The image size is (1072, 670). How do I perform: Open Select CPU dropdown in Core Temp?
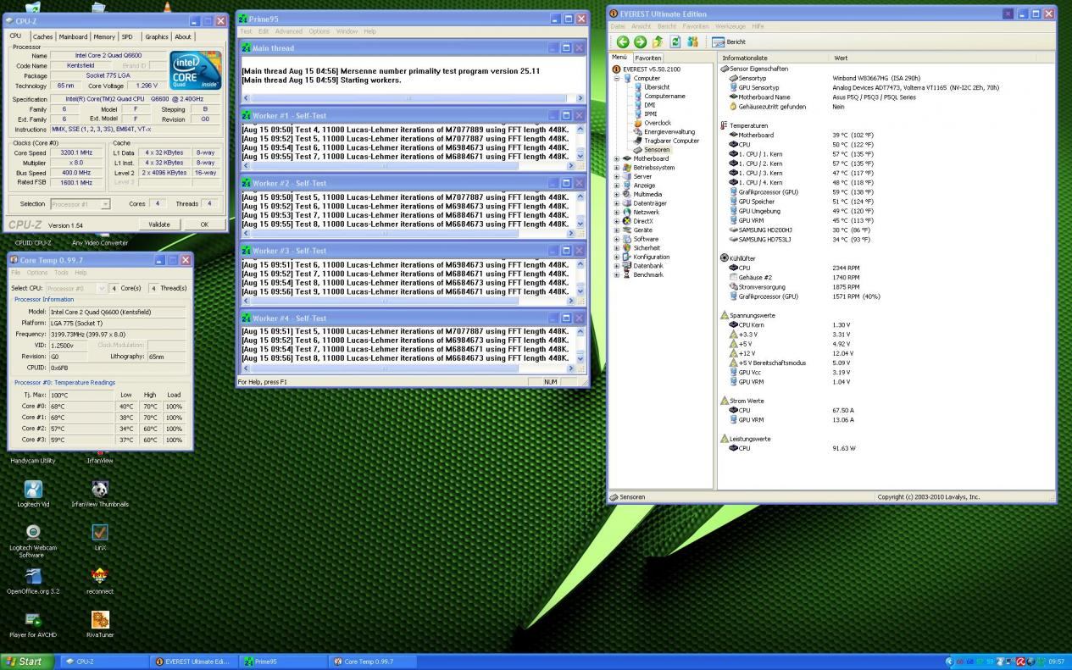(76, 289)
